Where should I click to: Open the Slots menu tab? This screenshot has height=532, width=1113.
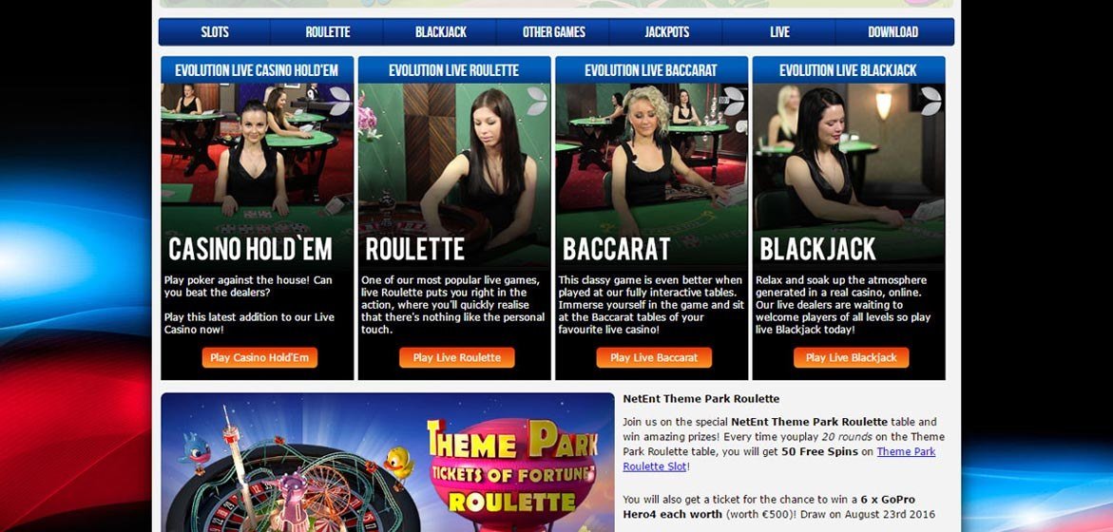215,32
